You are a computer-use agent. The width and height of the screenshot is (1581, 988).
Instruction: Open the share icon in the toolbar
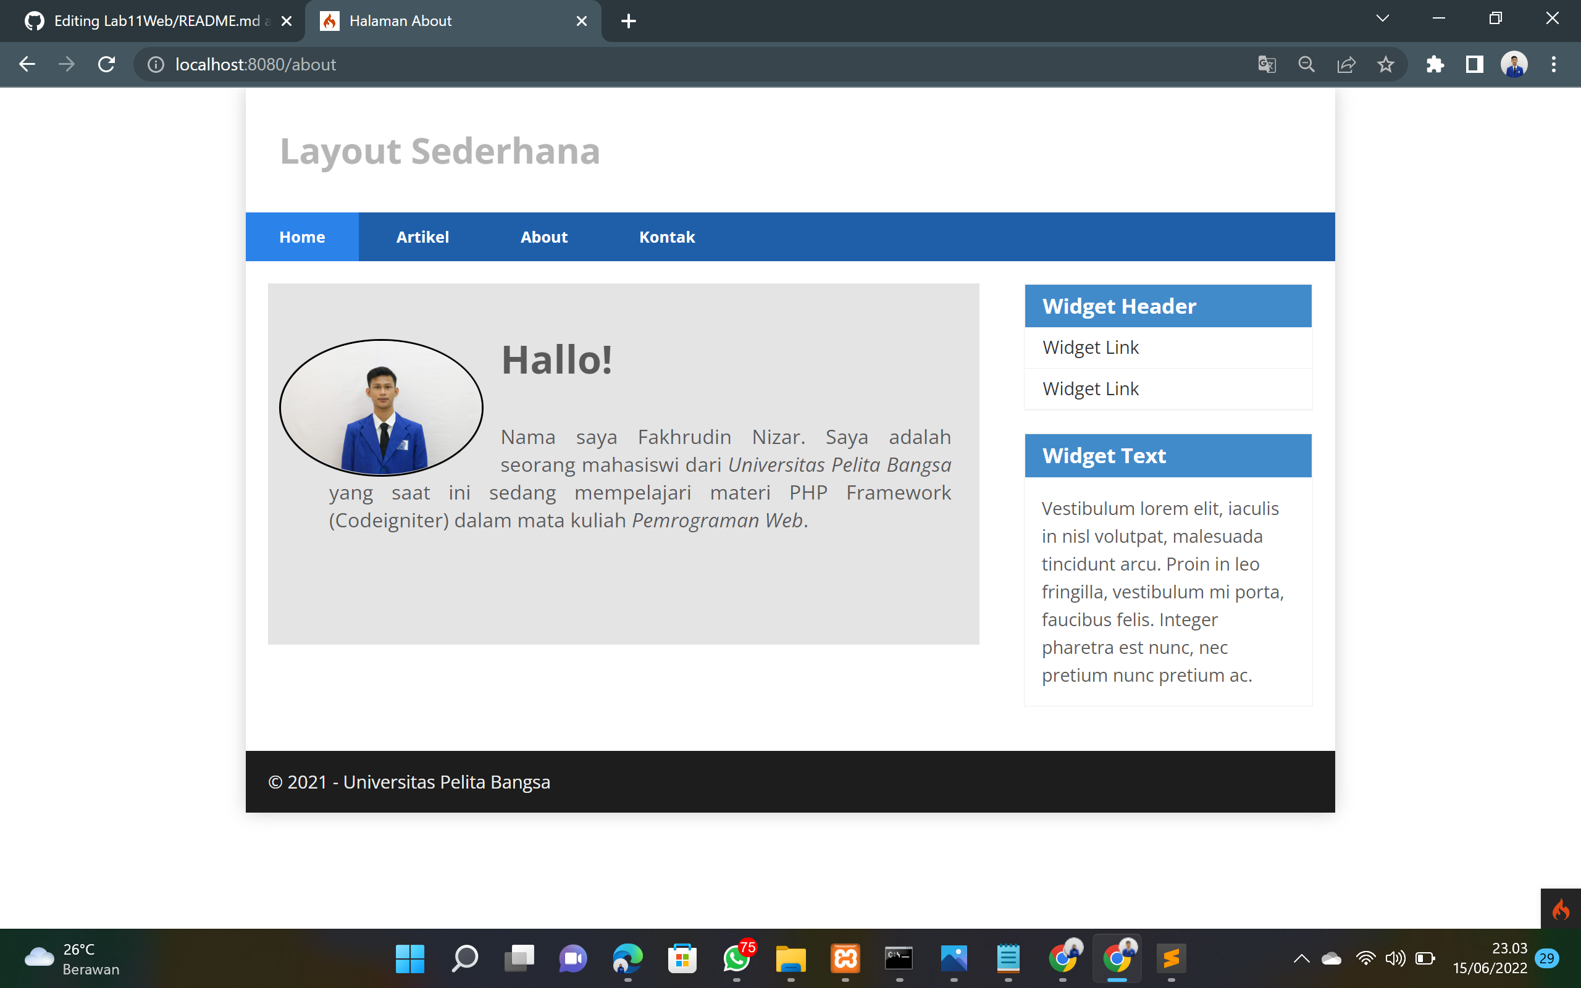point(1346,64)
